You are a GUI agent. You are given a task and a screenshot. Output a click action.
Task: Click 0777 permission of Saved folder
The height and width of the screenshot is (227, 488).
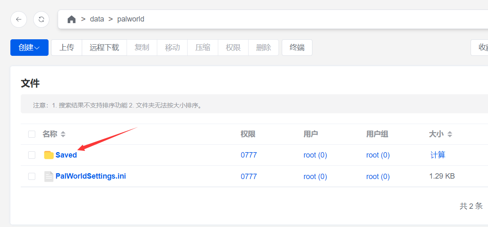coord(249,155)
